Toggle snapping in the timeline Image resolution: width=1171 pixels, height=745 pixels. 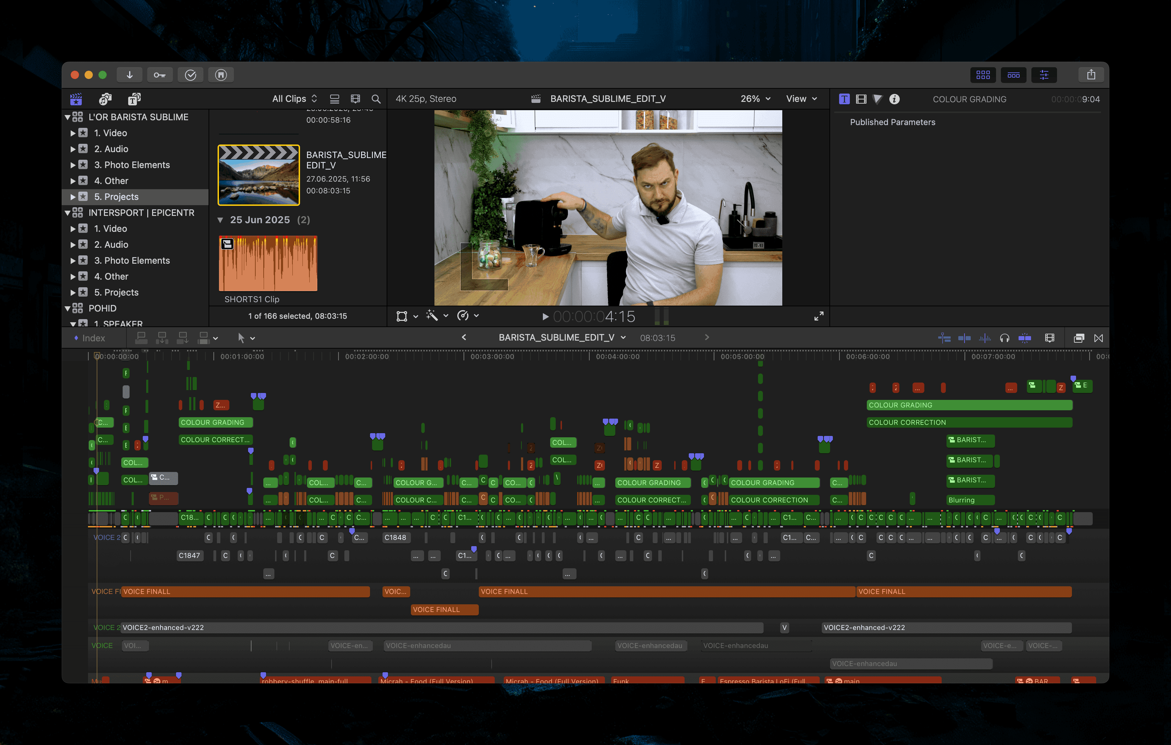pyautogui.click(x=1025, y=338)
